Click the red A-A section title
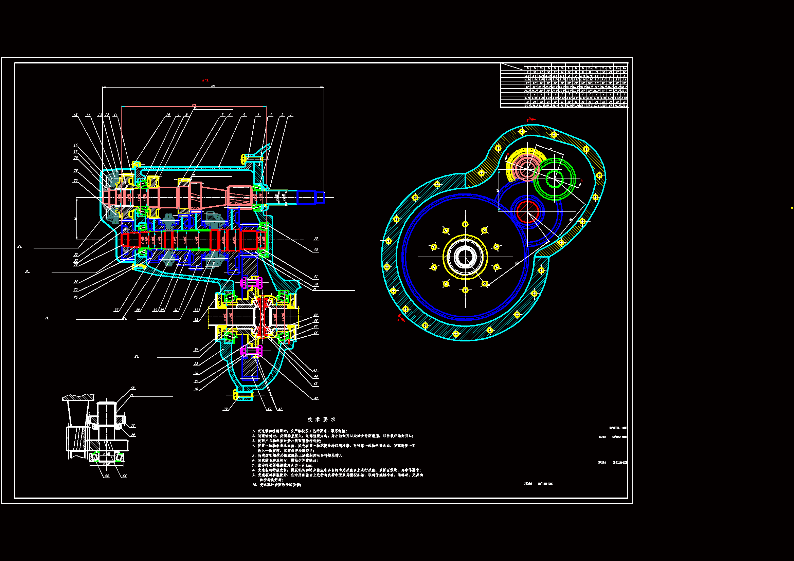Screen dimensions: 794x561 [x=205, y=80]
